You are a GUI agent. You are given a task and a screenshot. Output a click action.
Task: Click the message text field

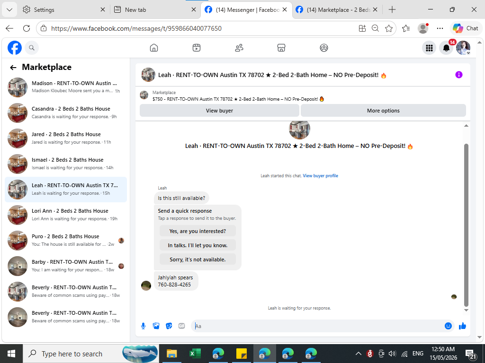(x=319, y=326)
